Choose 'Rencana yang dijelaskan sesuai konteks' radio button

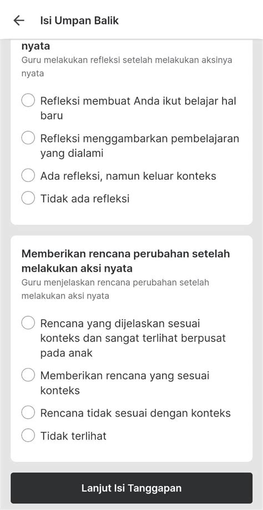(28, 323)
